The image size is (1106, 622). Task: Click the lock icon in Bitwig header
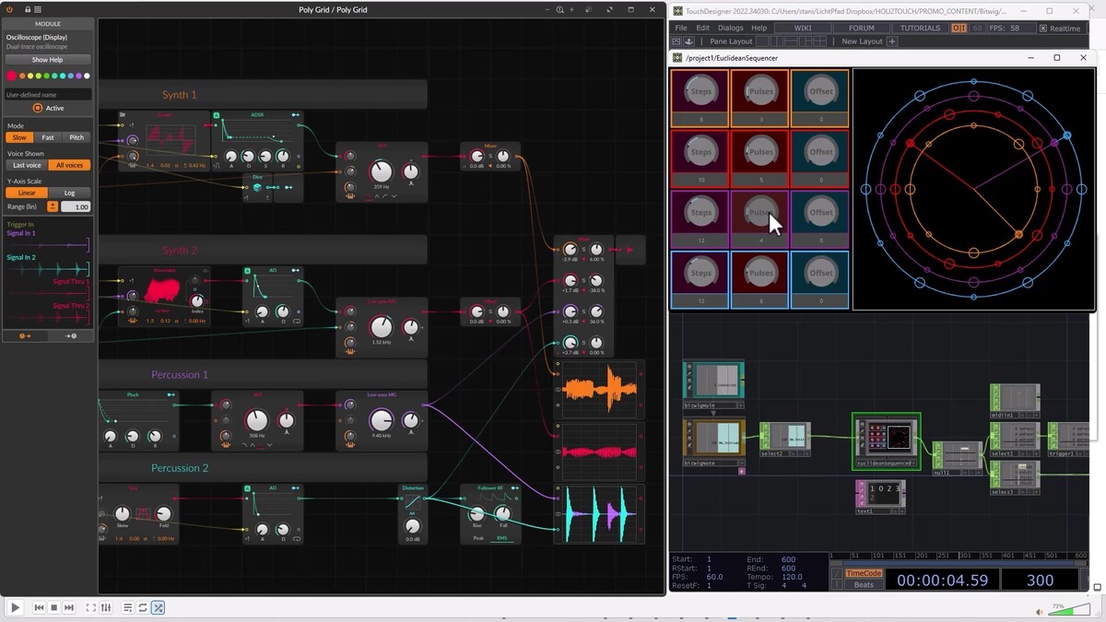click(x=28, y=9)
